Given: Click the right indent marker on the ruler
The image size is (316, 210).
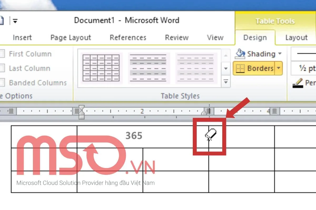Looking at the screenshot, I should pos(205,112).
